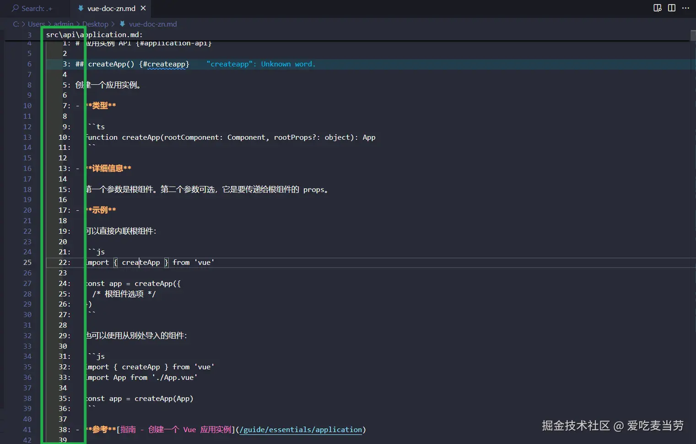Open the Users breadcrumb dropdown
The image size is (696, 444).
pos(36,24)
